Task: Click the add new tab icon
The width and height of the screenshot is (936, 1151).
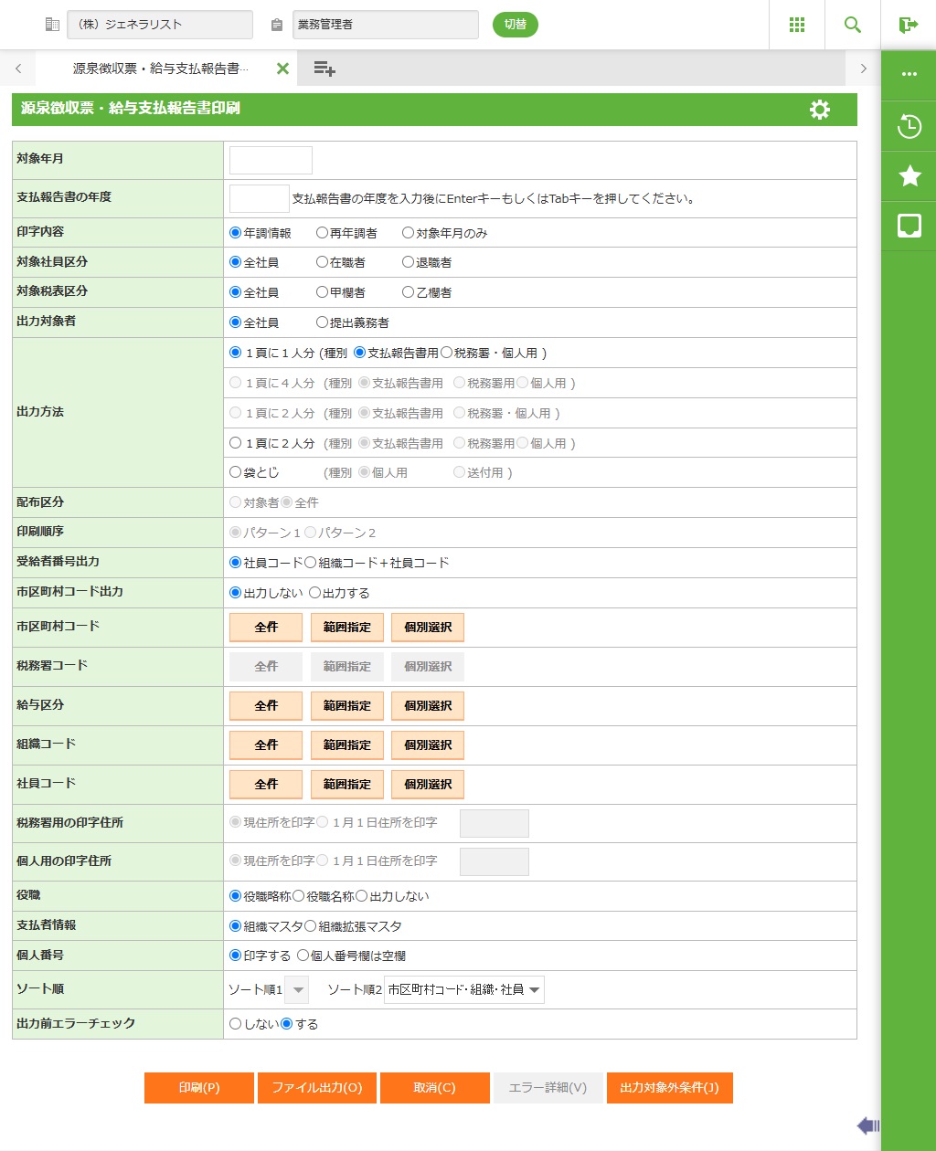Action: coord(324,69)
